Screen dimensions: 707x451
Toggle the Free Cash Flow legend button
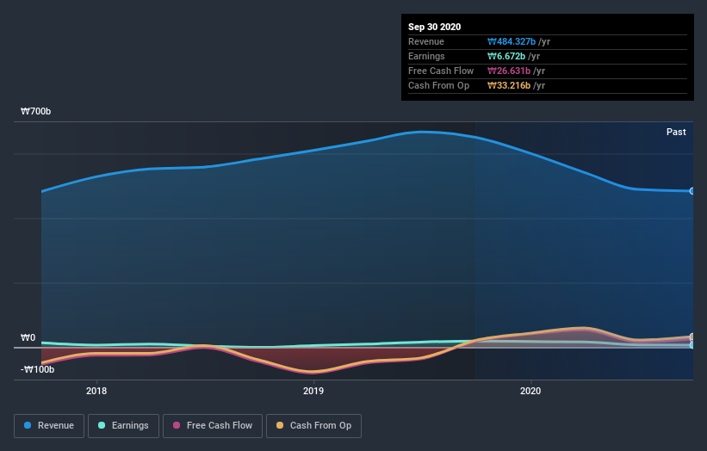(x=213, y=426)
